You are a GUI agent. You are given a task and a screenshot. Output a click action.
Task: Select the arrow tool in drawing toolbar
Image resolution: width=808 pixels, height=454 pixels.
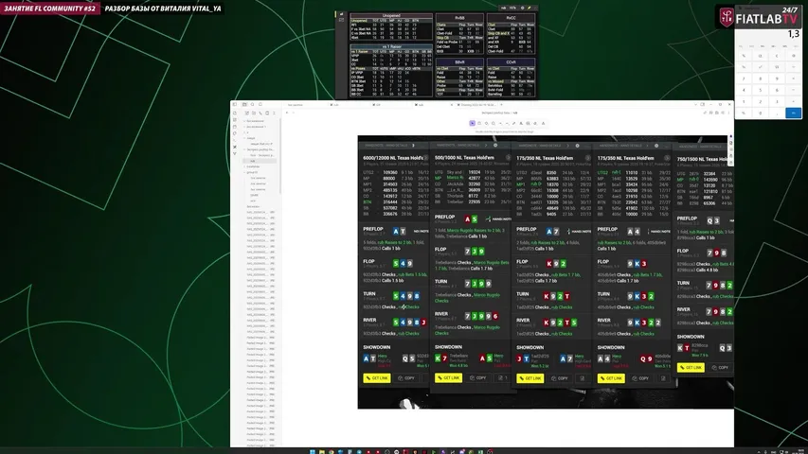pyautogui.click(x=500, y=123)
